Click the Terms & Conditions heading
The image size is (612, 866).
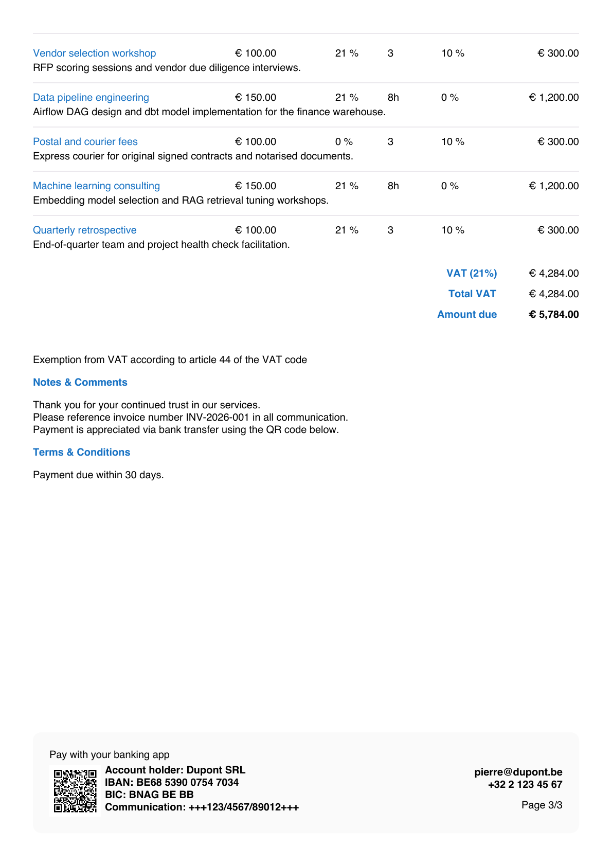point(82,452)
